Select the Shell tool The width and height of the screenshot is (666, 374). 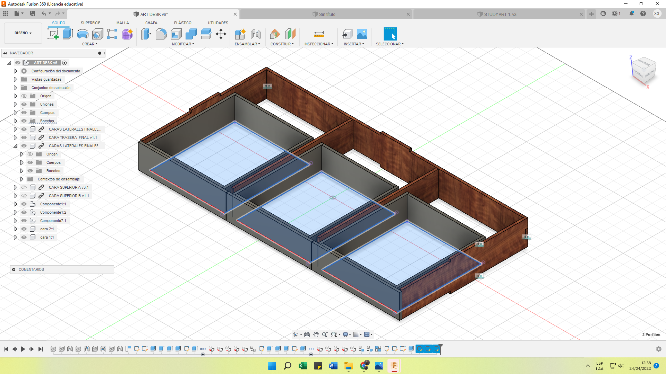pyautogui.click(x=176, y=34)
